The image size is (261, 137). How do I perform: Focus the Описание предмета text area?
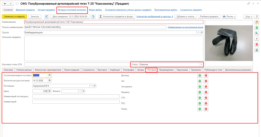pyautogui.click(x=114, y=48)
